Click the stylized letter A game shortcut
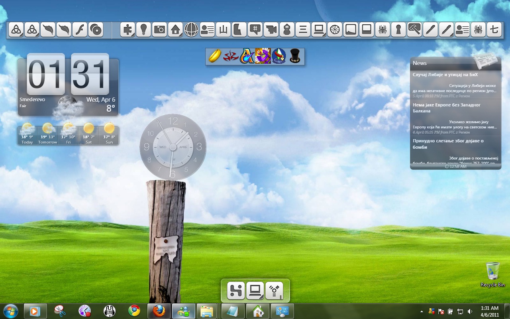This screenshot has height=319, width=510. click(x=247, y=56)
